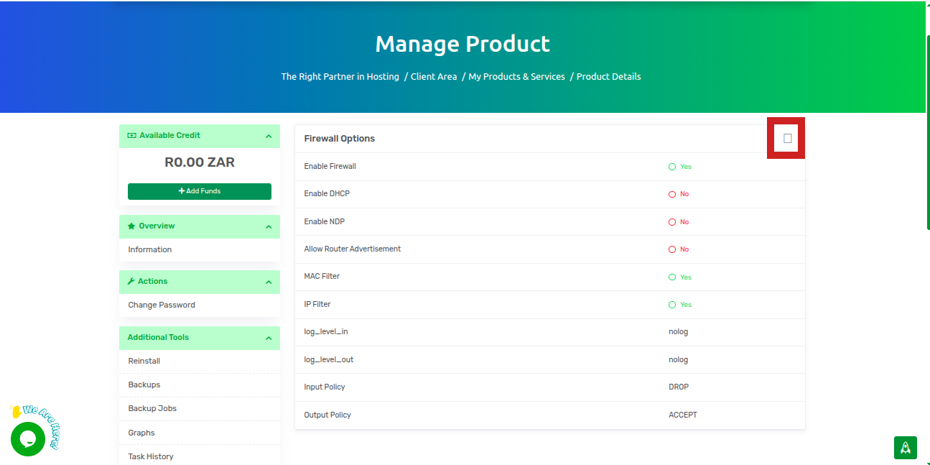Click the Overview star icon
Screen dimensions: 930x465
point(131,226)
